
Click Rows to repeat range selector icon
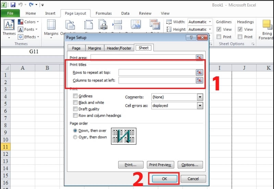(x=199, y=73)
